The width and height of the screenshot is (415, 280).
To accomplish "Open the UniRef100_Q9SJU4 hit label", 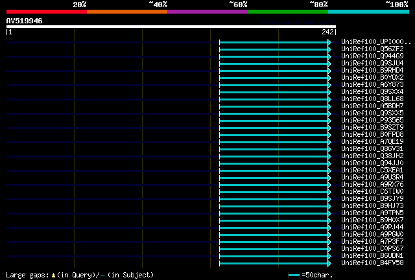I will click(x=372, y=64).
